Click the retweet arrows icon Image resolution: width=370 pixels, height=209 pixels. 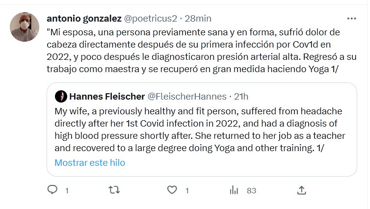[113, 190]
